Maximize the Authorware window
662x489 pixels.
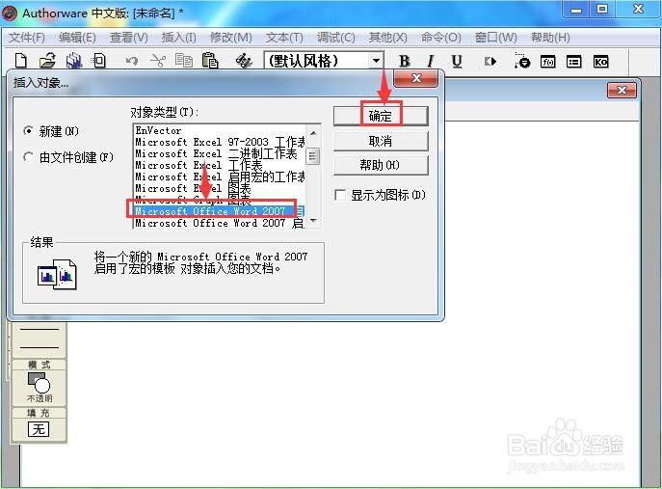(x=601, y=10)
